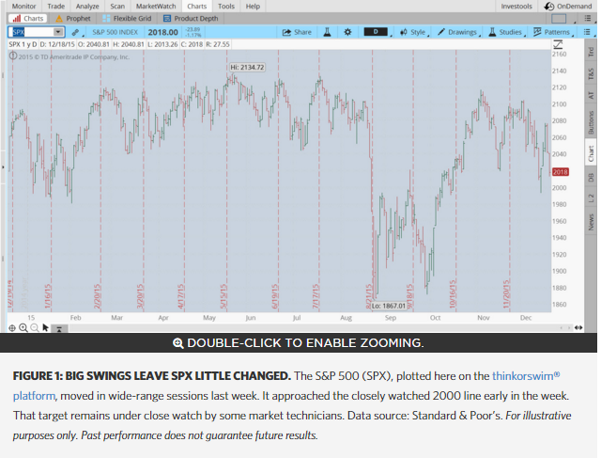Click the zoom out magnifier icon
The width and height of the screenshot is (601, 458).
[x=35, y=328]
